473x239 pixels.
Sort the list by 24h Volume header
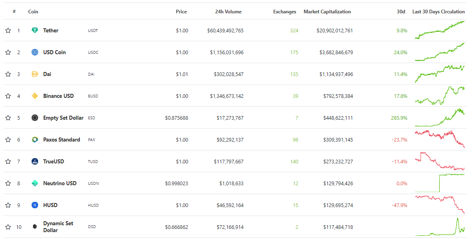[x=228, y=12]
